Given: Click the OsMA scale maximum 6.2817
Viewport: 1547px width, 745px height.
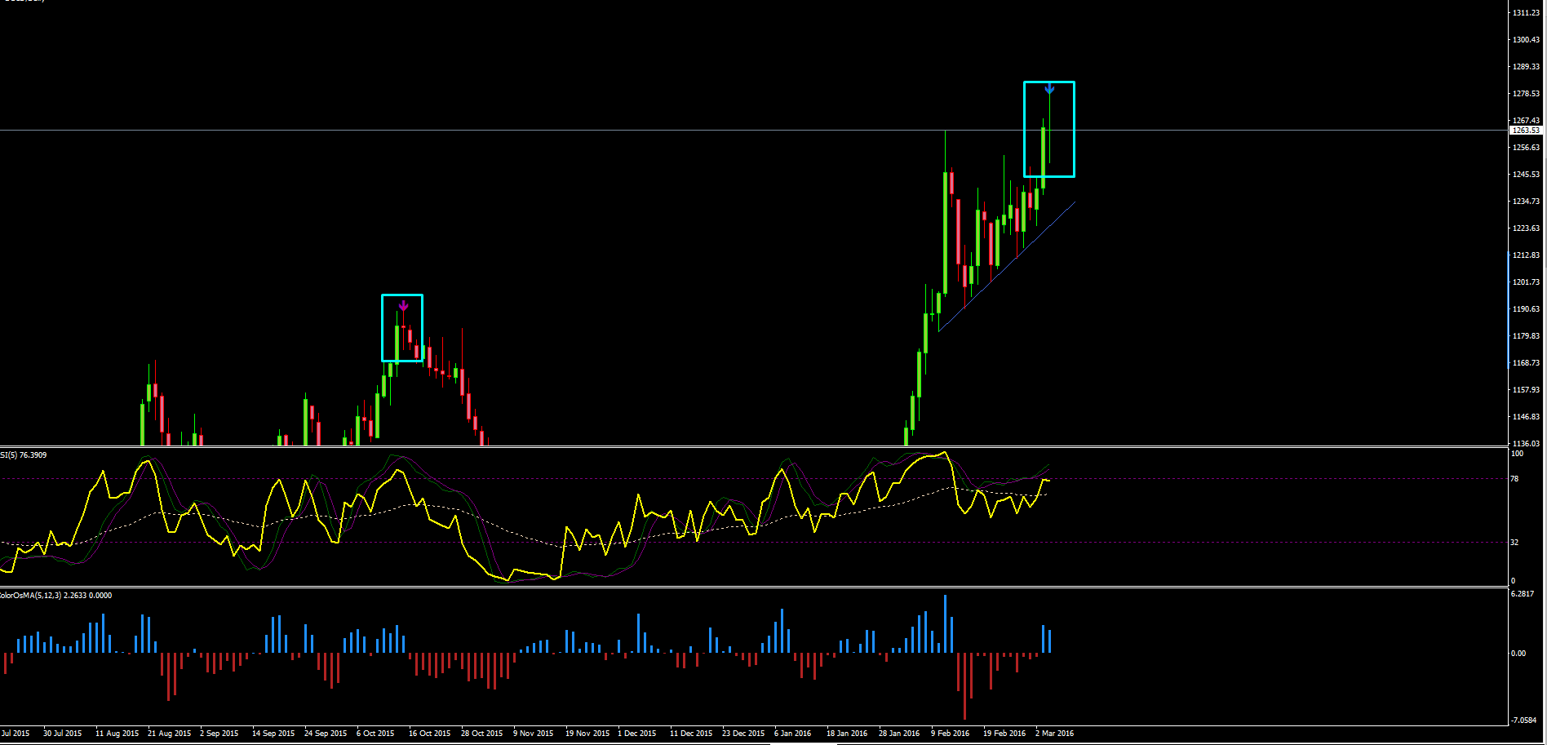Looking at the screenshot, I should 1523,594.
